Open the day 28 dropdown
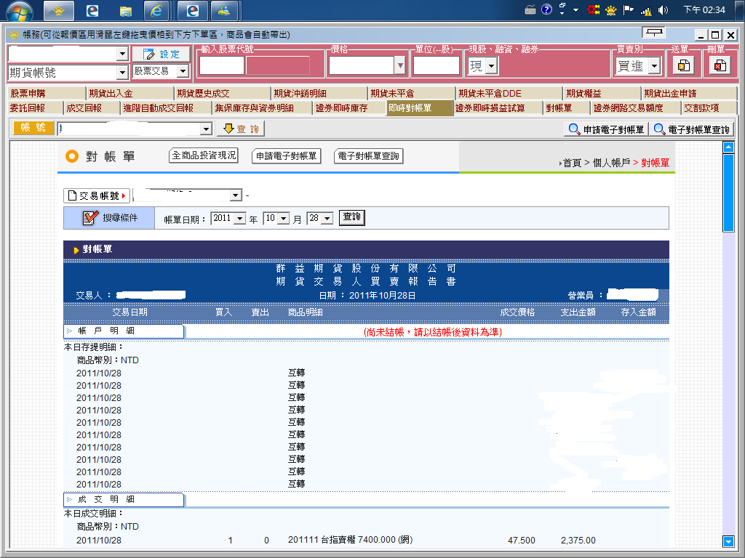 (327, 218)
